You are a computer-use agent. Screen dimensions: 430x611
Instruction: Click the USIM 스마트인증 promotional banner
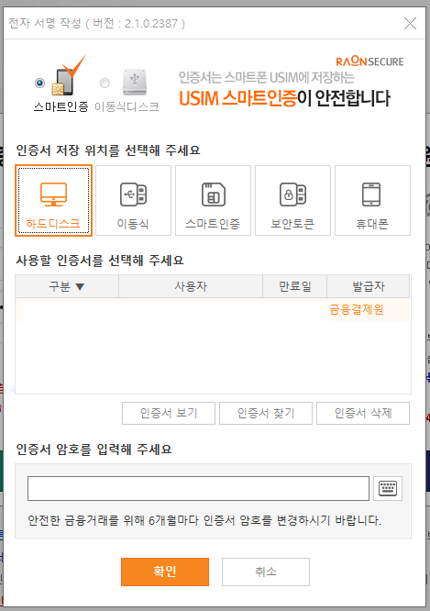point(284,91)
